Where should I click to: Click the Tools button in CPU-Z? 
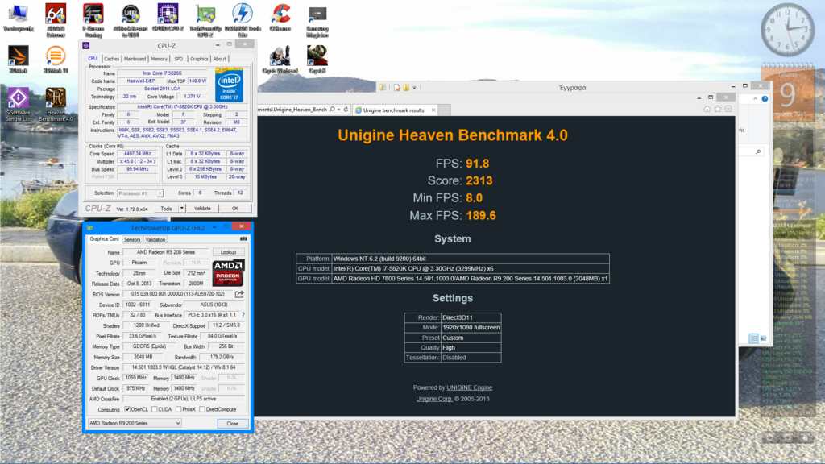pos(166,209)
